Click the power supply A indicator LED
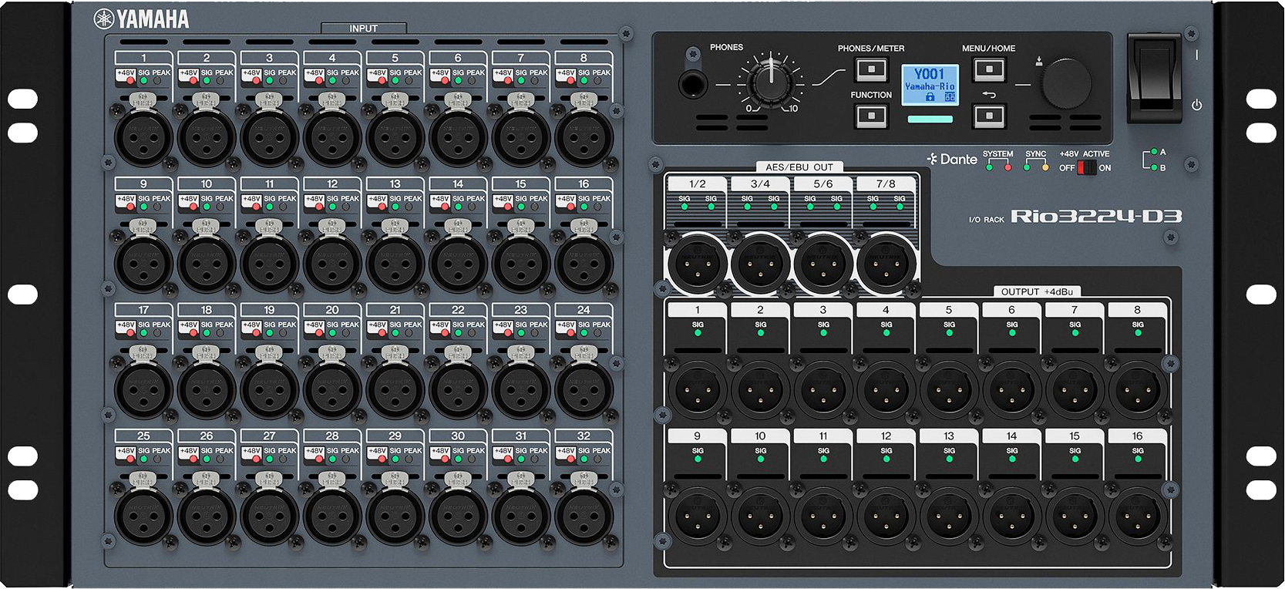1285x589 pixels. point(1153,152)
